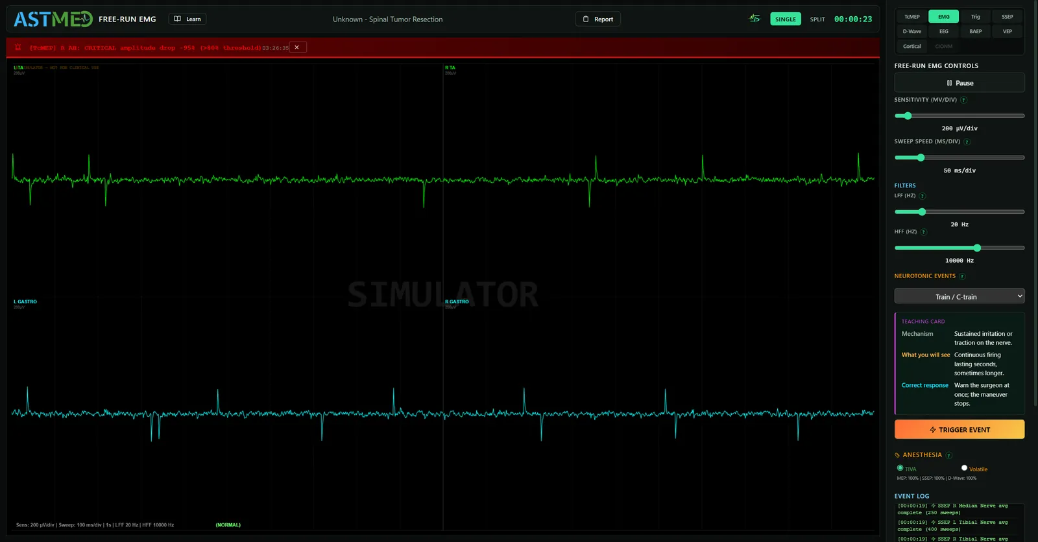Select Volatile anesthesia option
The height and width of the screenshot is (542, 1038).
(x=964, y=468)
